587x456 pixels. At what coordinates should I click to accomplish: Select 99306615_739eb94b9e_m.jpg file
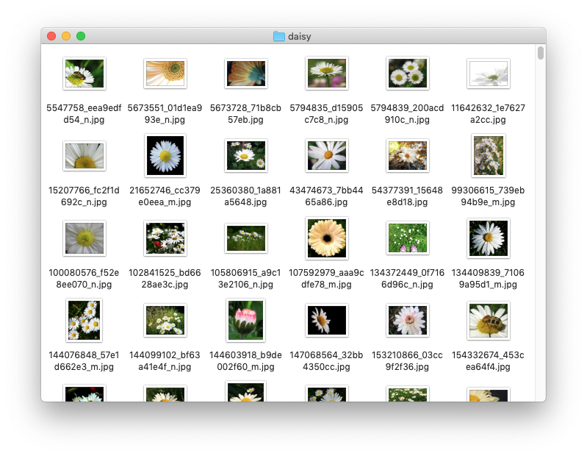(x=489, y=155)
